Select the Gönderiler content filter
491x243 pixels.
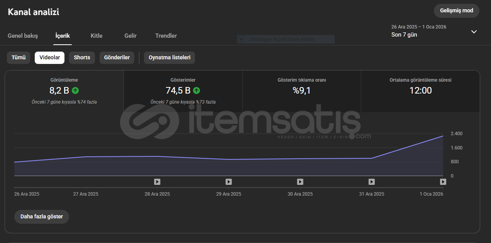(x=117, y=58)
